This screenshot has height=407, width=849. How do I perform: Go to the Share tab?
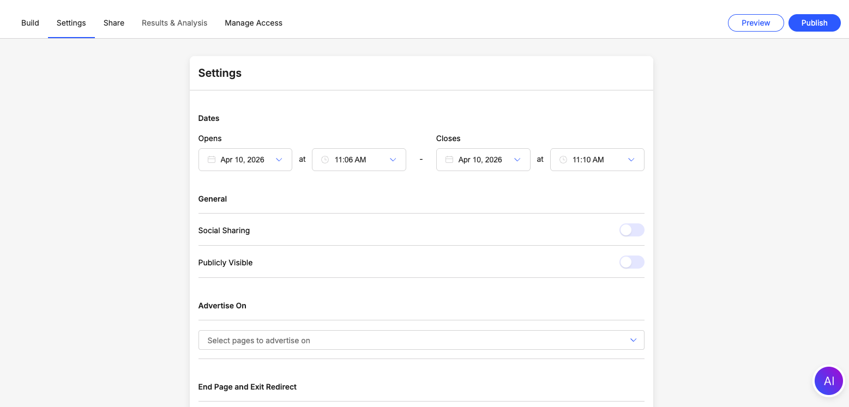coord(114,23)
